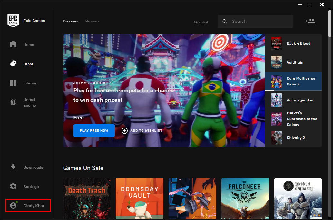This screenshot has height=220, width=333.
Task: Maximize the Epic Games launcher window
Action: pyautogui.click(x=309, y=4)
